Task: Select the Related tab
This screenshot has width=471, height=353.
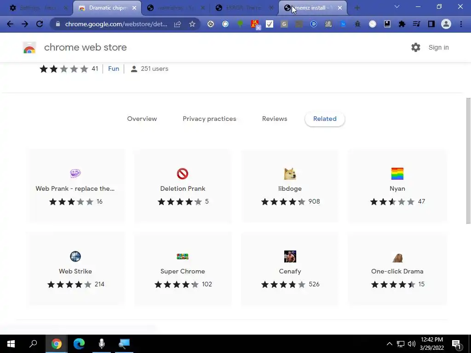Action: [x=325, y=119]
